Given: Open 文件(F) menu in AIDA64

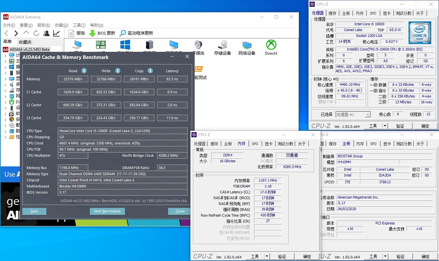Looking at the screenshot, I should click(9, 25).
